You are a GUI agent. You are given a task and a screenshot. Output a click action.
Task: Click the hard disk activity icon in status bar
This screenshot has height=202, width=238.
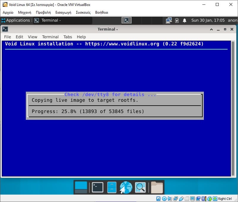pyautogui.click(x=158, y=198)
